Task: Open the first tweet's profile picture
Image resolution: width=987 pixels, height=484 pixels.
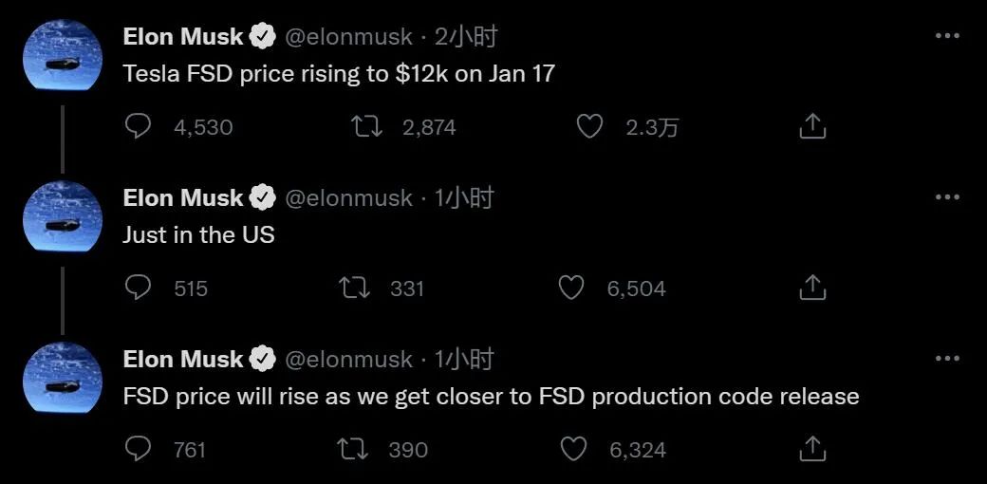Action: (62, 56)
